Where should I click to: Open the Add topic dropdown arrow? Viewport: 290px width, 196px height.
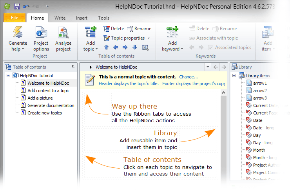click(96, 49)
